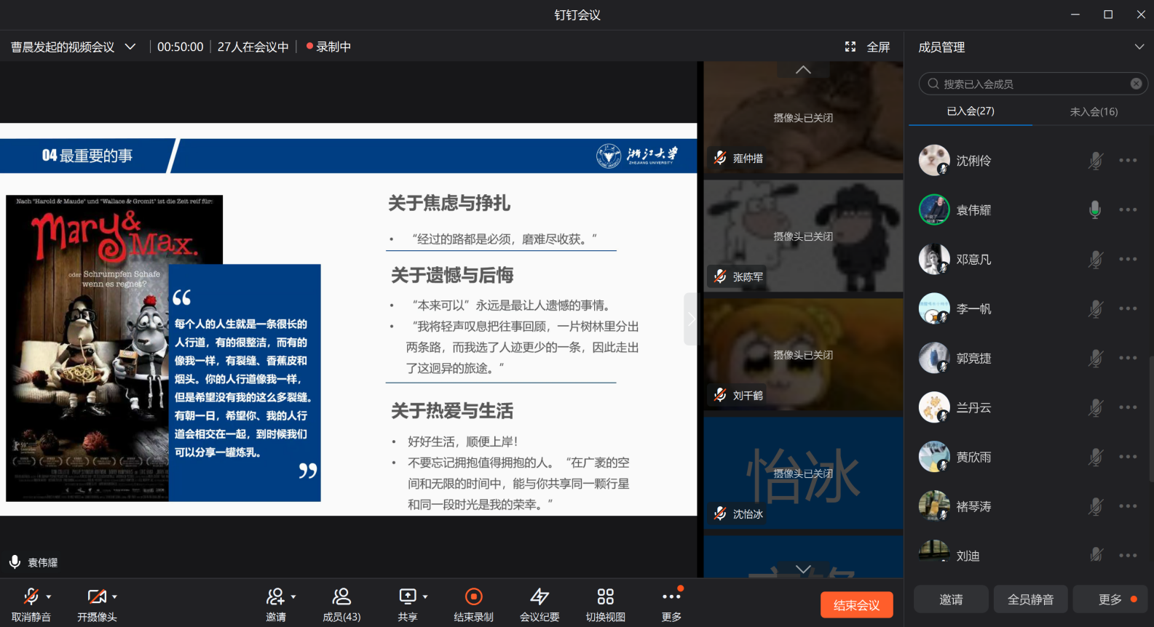Image resolution: width=1154 pixels, height=627 pixels.
Task: Clear the member search field
Action: tap(1136, 84)
